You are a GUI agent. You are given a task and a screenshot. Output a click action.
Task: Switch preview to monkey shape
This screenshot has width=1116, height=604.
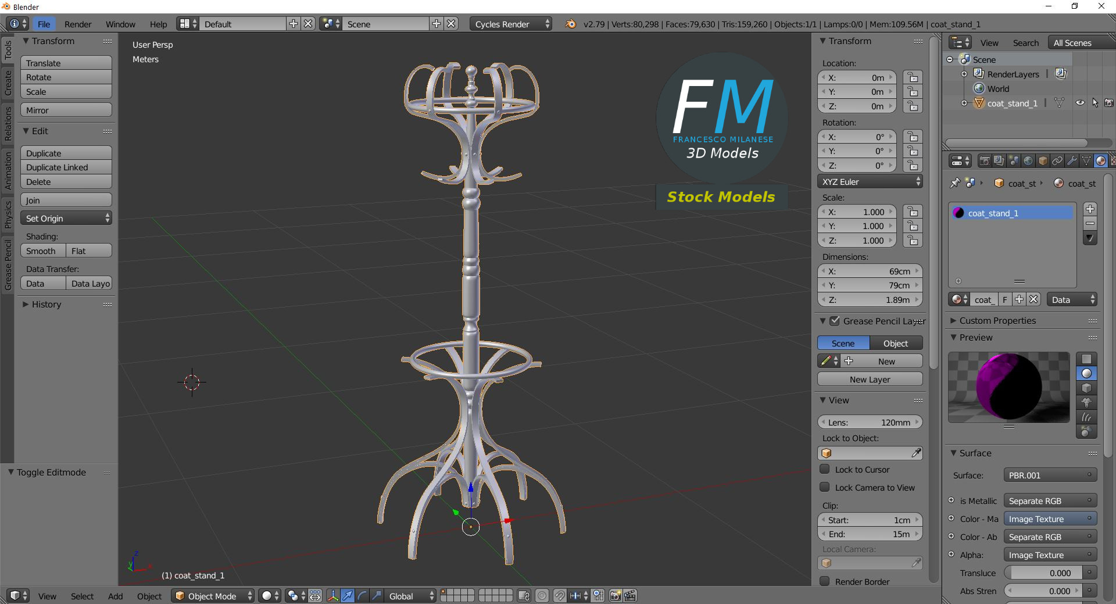pos(1086,402)
